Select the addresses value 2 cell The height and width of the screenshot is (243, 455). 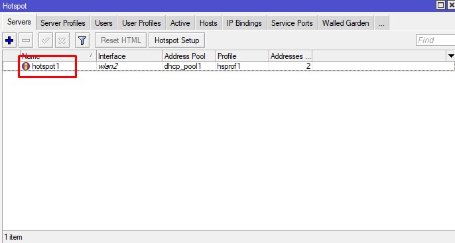291,66
